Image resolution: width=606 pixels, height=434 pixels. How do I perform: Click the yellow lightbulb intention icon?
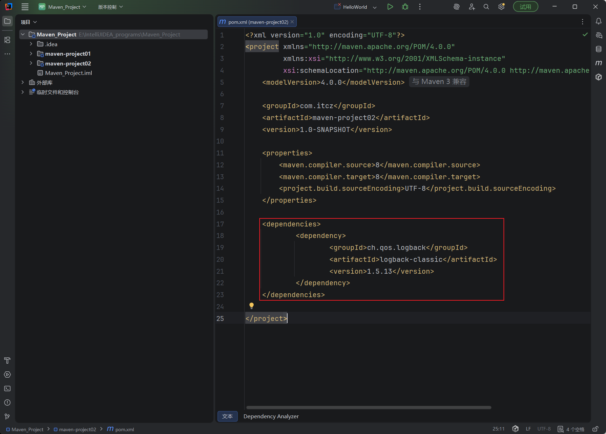[251, 306]
